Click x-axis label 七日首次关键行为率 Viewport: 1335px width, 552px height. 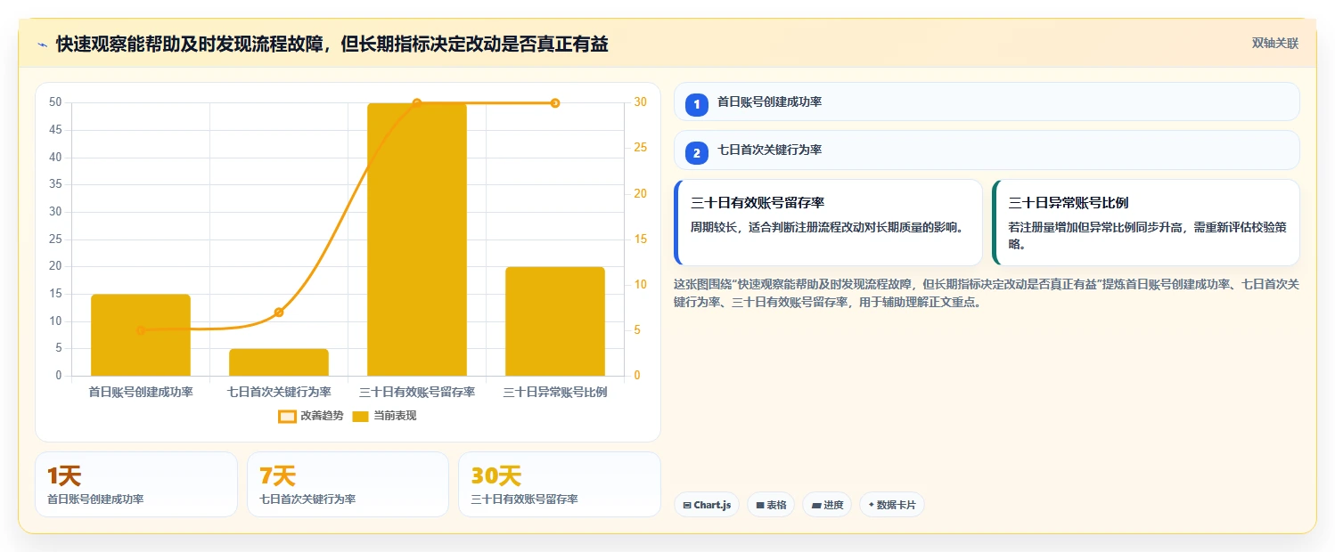coord(279,392)
